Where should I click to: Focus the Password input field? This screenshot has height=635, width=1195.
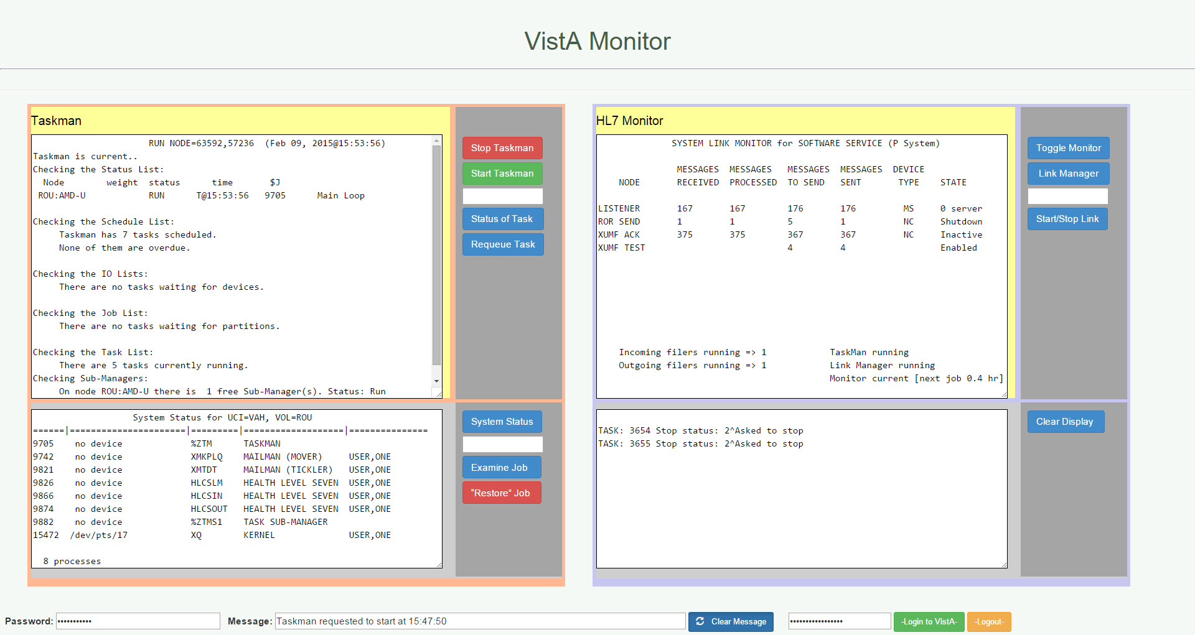tap(138, 621)
